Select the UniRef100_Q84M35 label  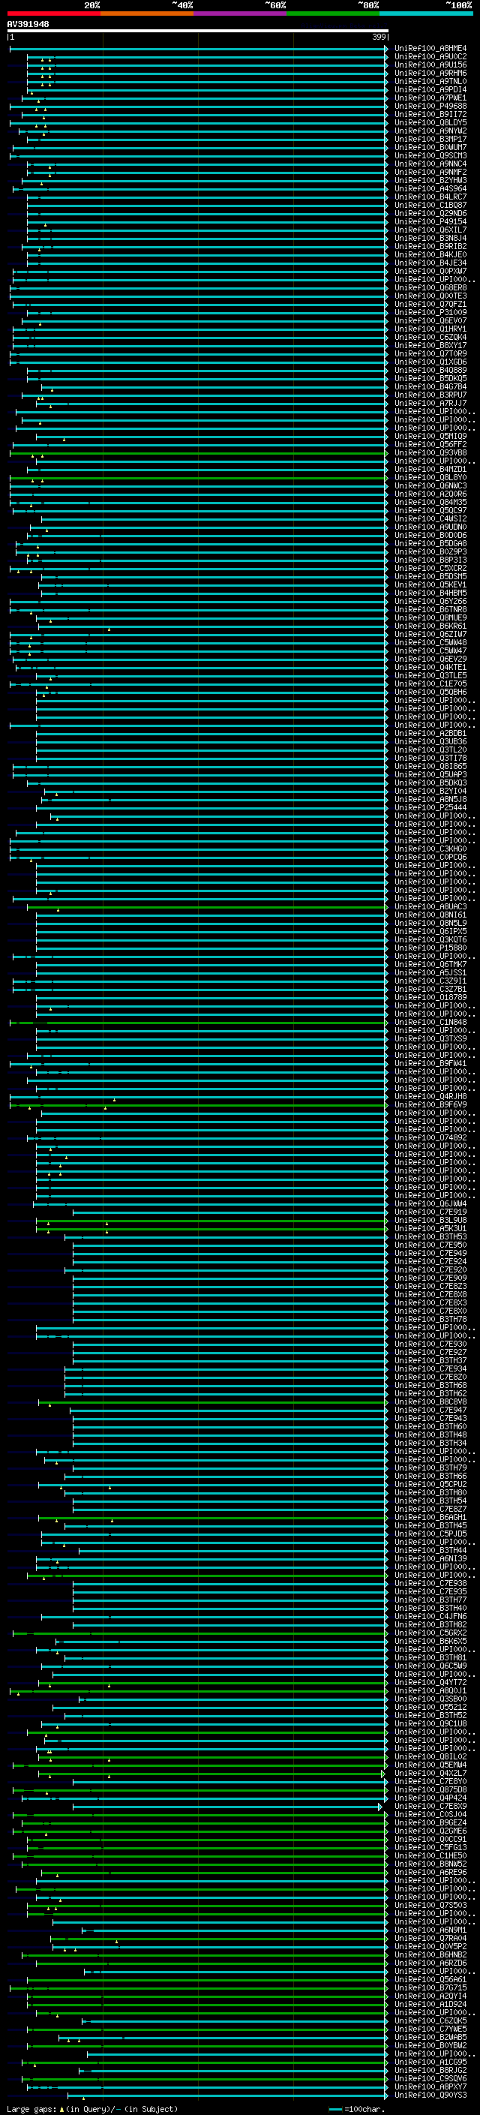click(x=430, y=503)
